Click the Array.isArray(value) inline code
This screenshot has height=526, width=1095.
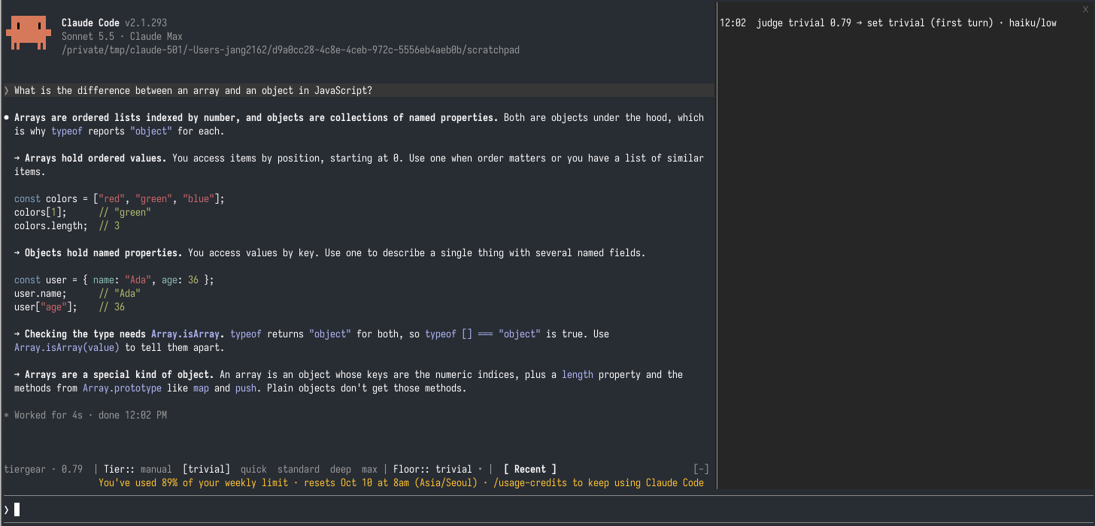(x=67, y=347)
